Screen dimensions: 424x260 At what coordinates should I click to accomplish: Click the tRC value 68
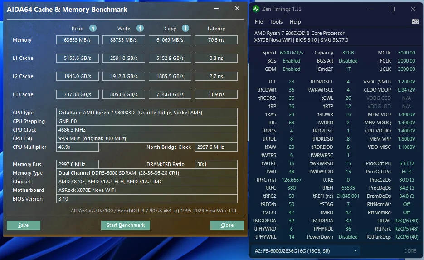point(291,123)
